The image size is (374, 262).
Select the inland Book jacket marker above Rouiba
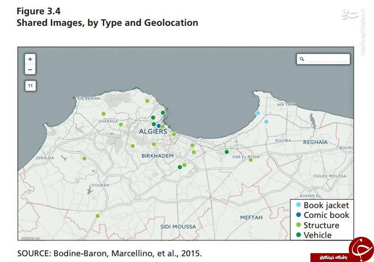266,122
